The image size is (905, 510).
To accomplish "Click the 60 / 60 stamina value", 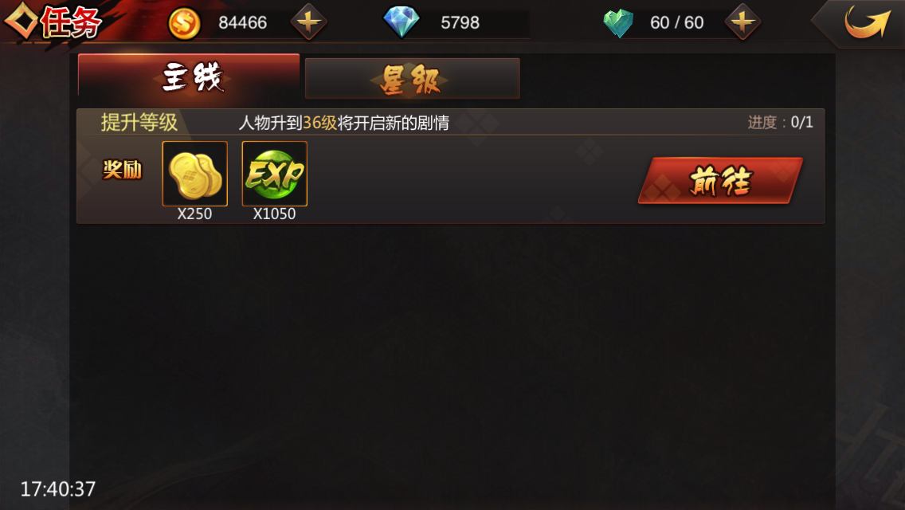I will pyautogui.click(x=677, y=22).
